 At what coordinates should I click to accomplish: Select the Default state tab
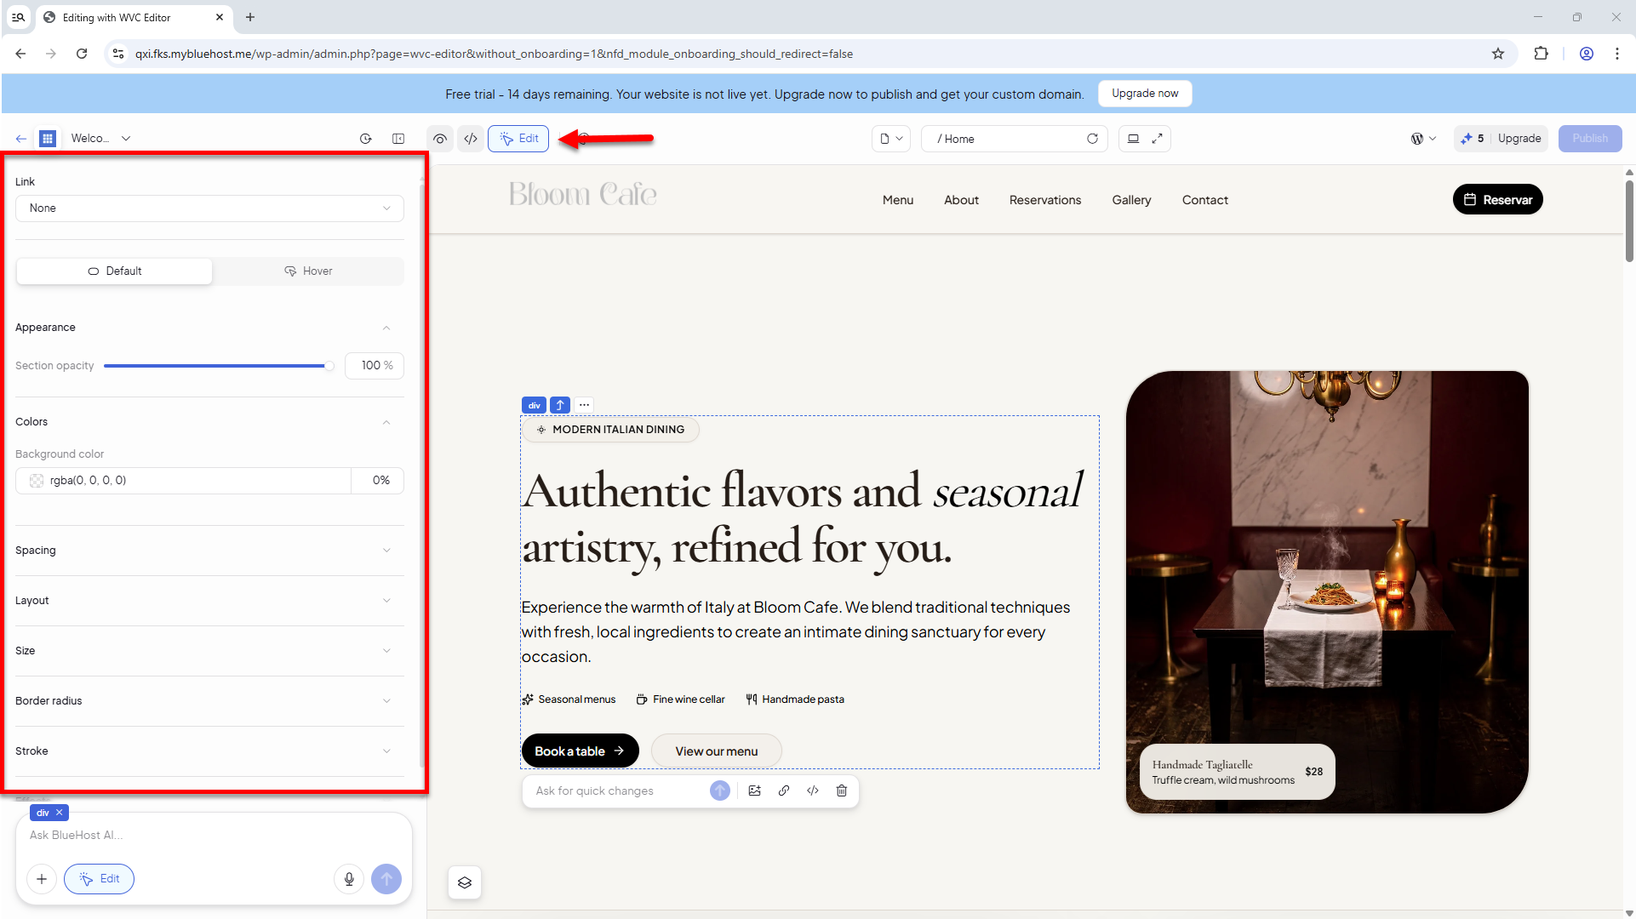click(114, 271)
